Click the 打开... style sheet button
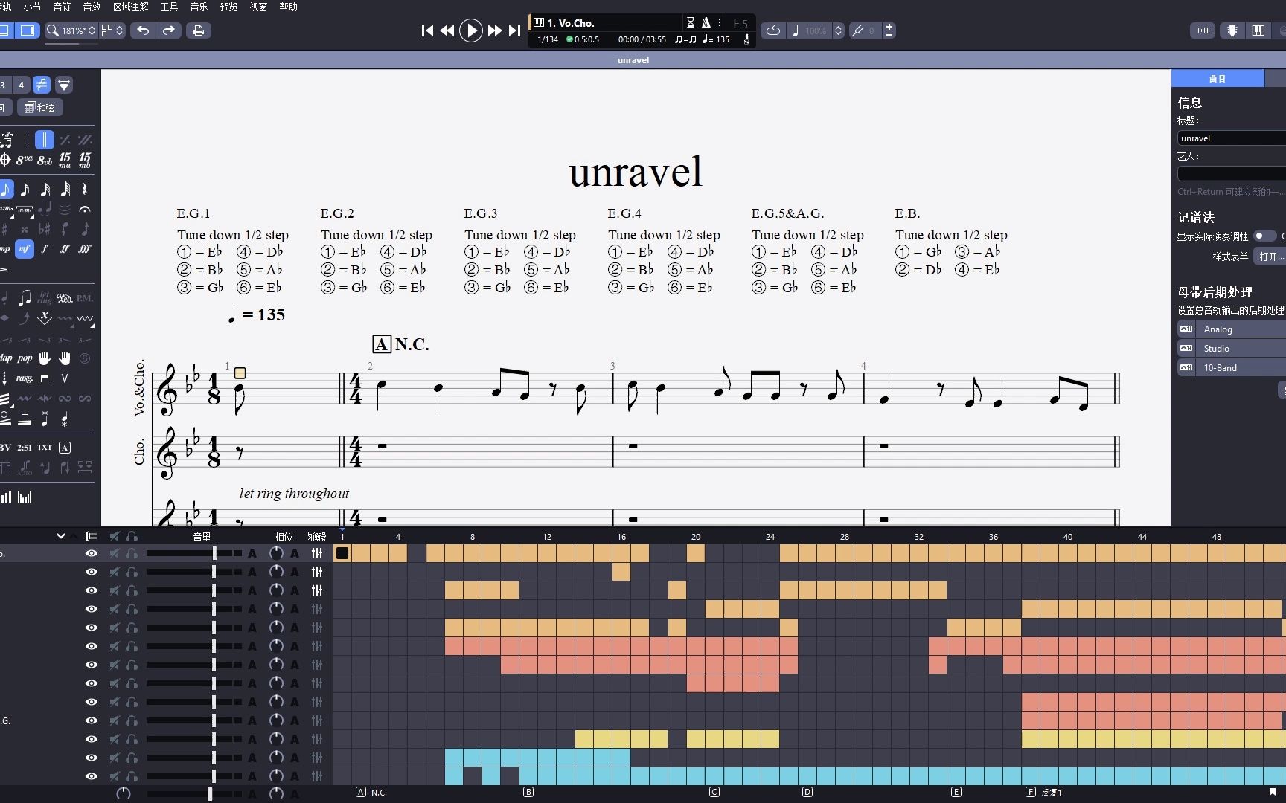1286x803 pixels. 1270,257
